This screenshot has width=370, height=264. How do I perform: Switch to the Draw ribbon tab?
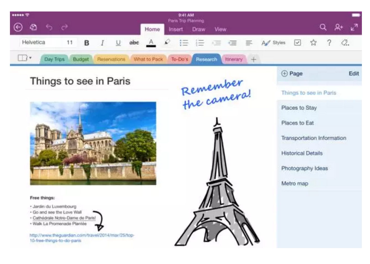(x=198, y=30)
